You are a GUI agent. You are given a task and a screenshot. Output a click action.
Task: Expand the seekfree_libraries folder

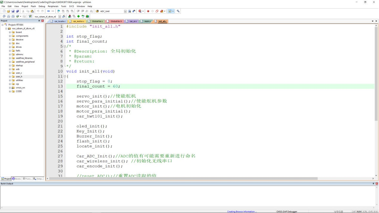[10, 58]
